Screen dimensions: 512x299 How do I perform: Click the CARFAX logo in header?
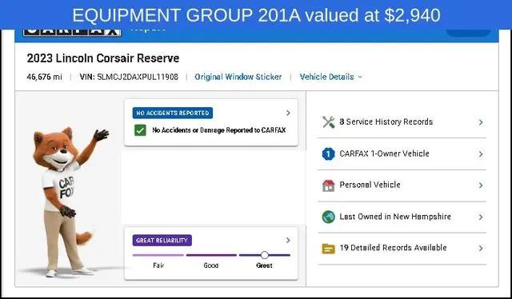tap(72, 33)
